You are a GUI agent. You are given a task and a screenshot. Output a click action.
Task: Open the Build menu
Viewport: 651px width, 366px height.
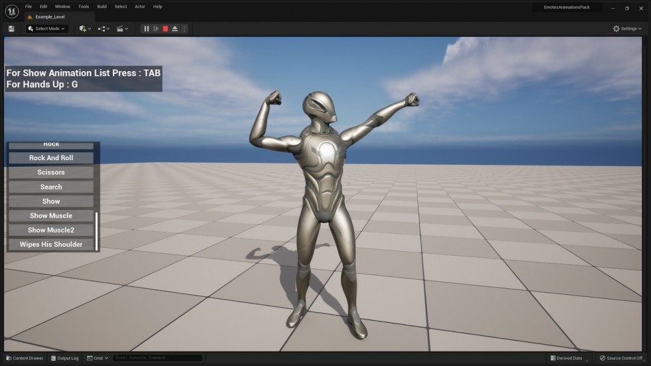coord(102,7)
